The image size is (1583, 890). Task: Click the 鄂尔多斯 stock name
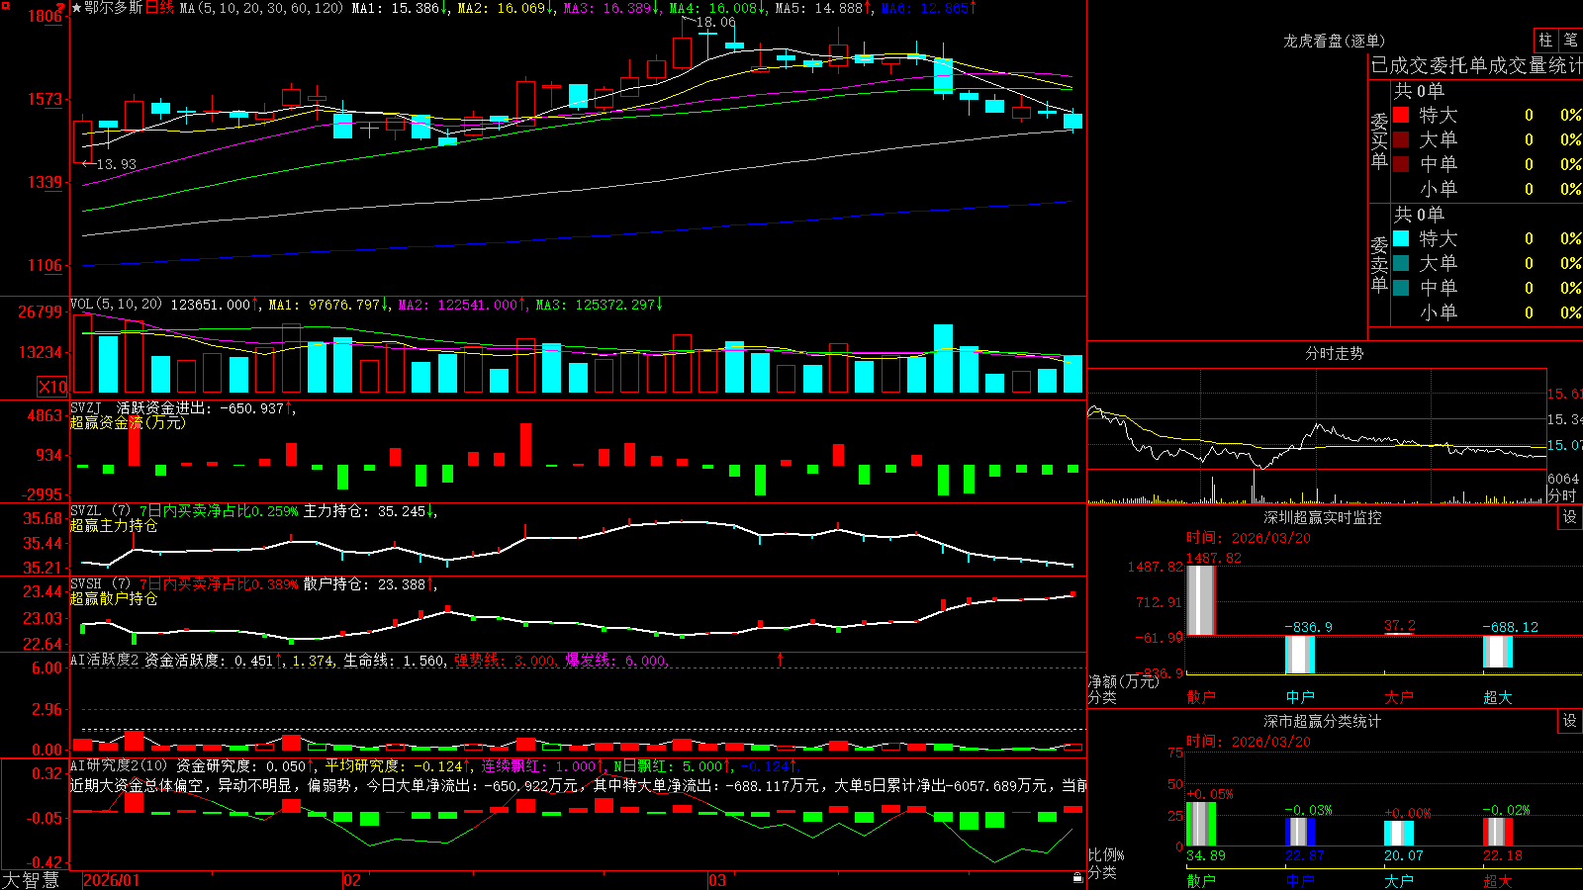[113, 8]
